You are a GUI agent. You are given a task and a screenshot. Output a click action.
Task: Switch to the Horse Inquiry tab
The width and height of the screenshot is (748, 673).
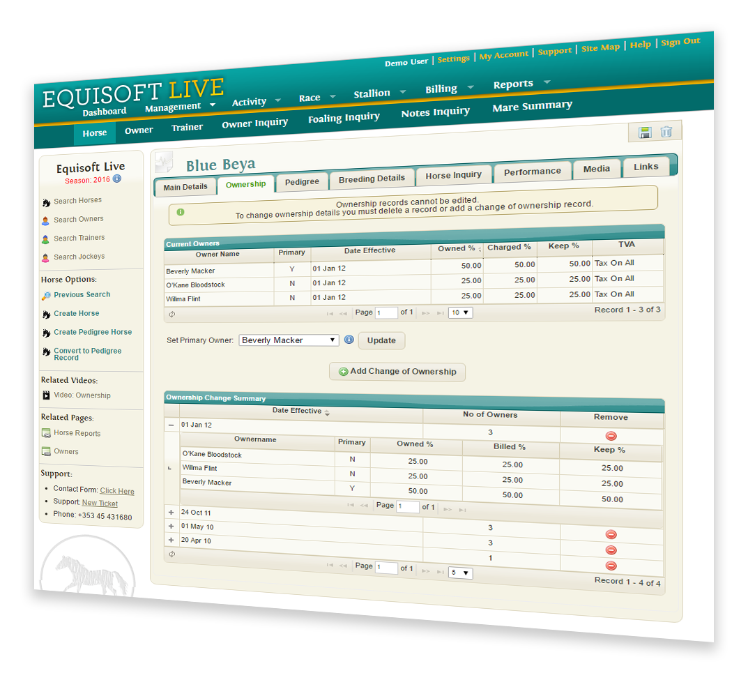click(453, 175)
